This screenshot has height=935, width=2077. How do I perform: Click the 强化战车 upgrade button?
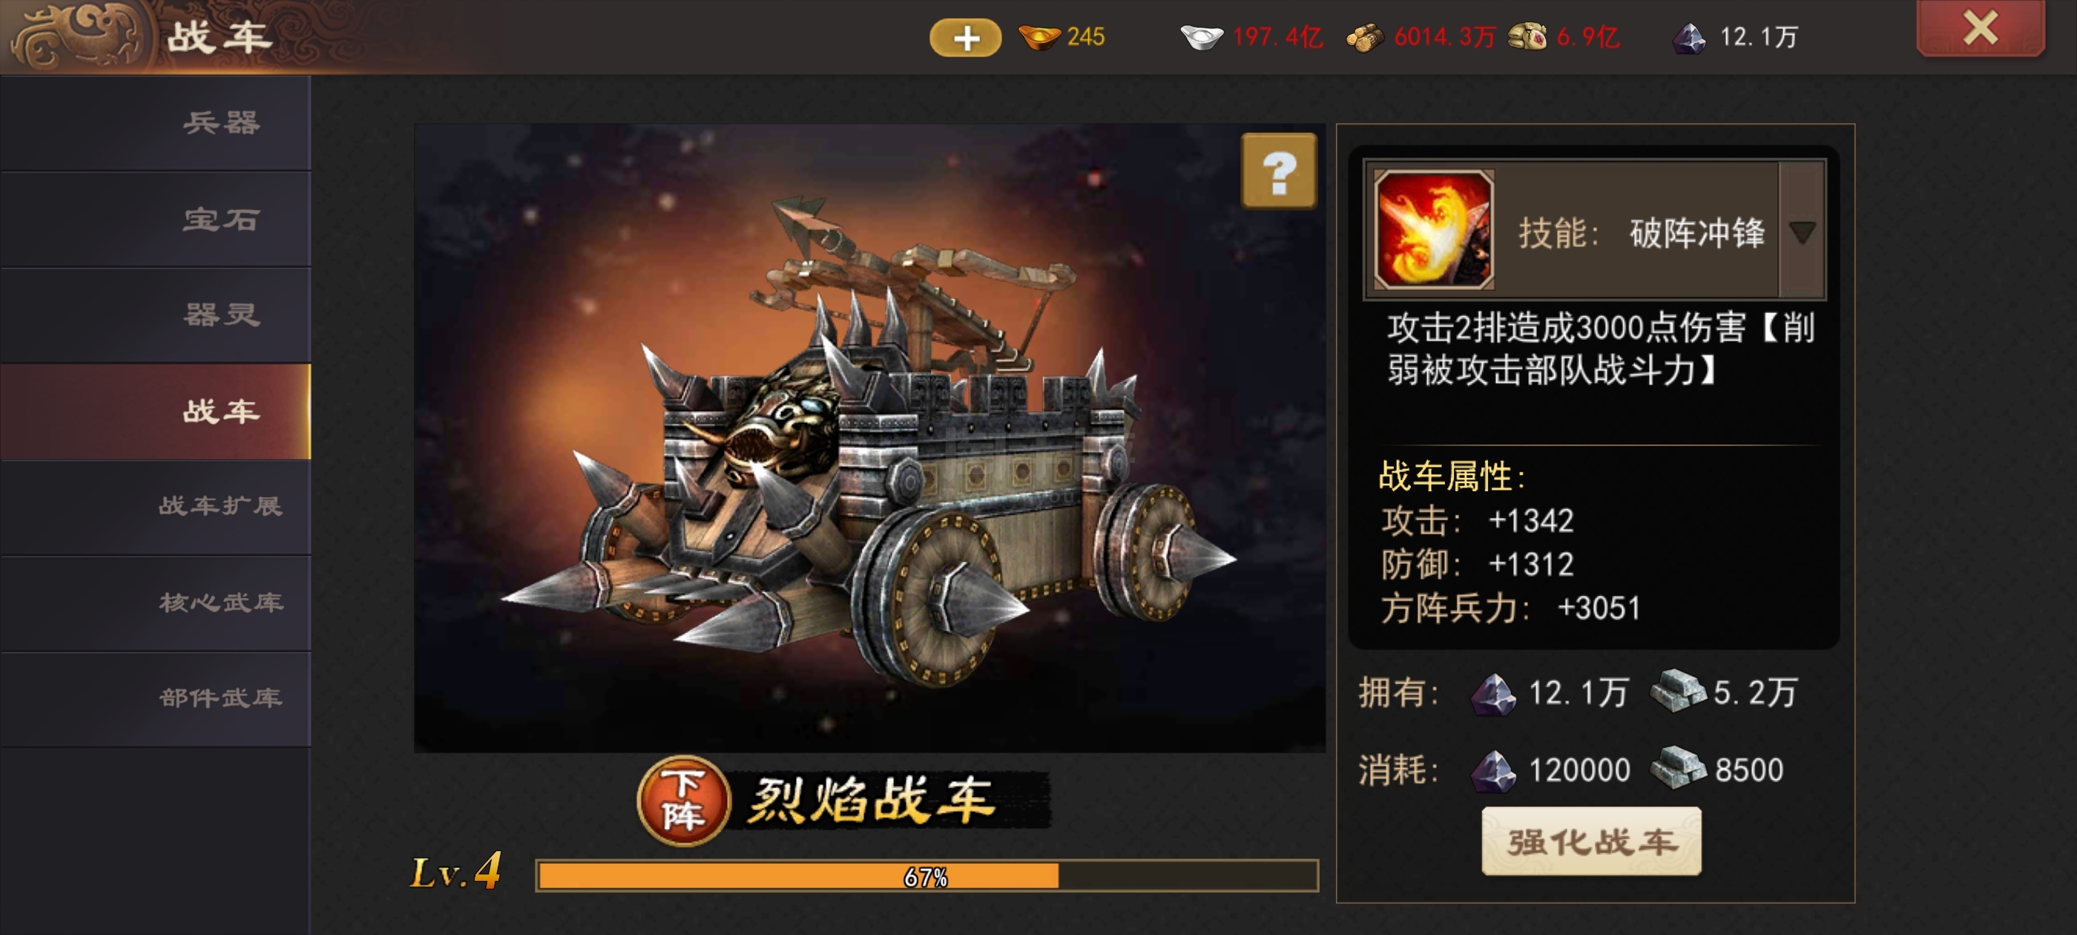[x=1591, y=841]
